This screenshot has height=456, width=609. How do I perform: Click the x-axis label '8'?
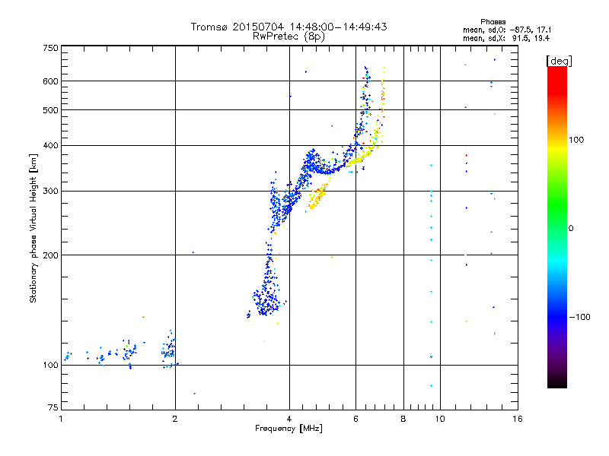click(403, 419)
